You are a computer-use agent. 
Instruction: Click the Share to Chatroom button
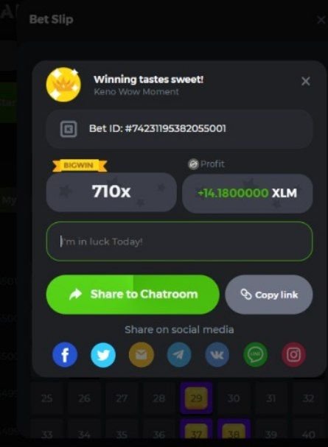(x=133, y=295)
